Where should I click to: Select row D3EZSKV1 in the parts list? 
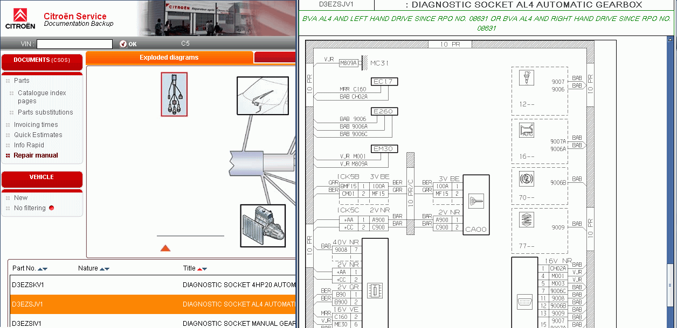(x=153, y=285)
